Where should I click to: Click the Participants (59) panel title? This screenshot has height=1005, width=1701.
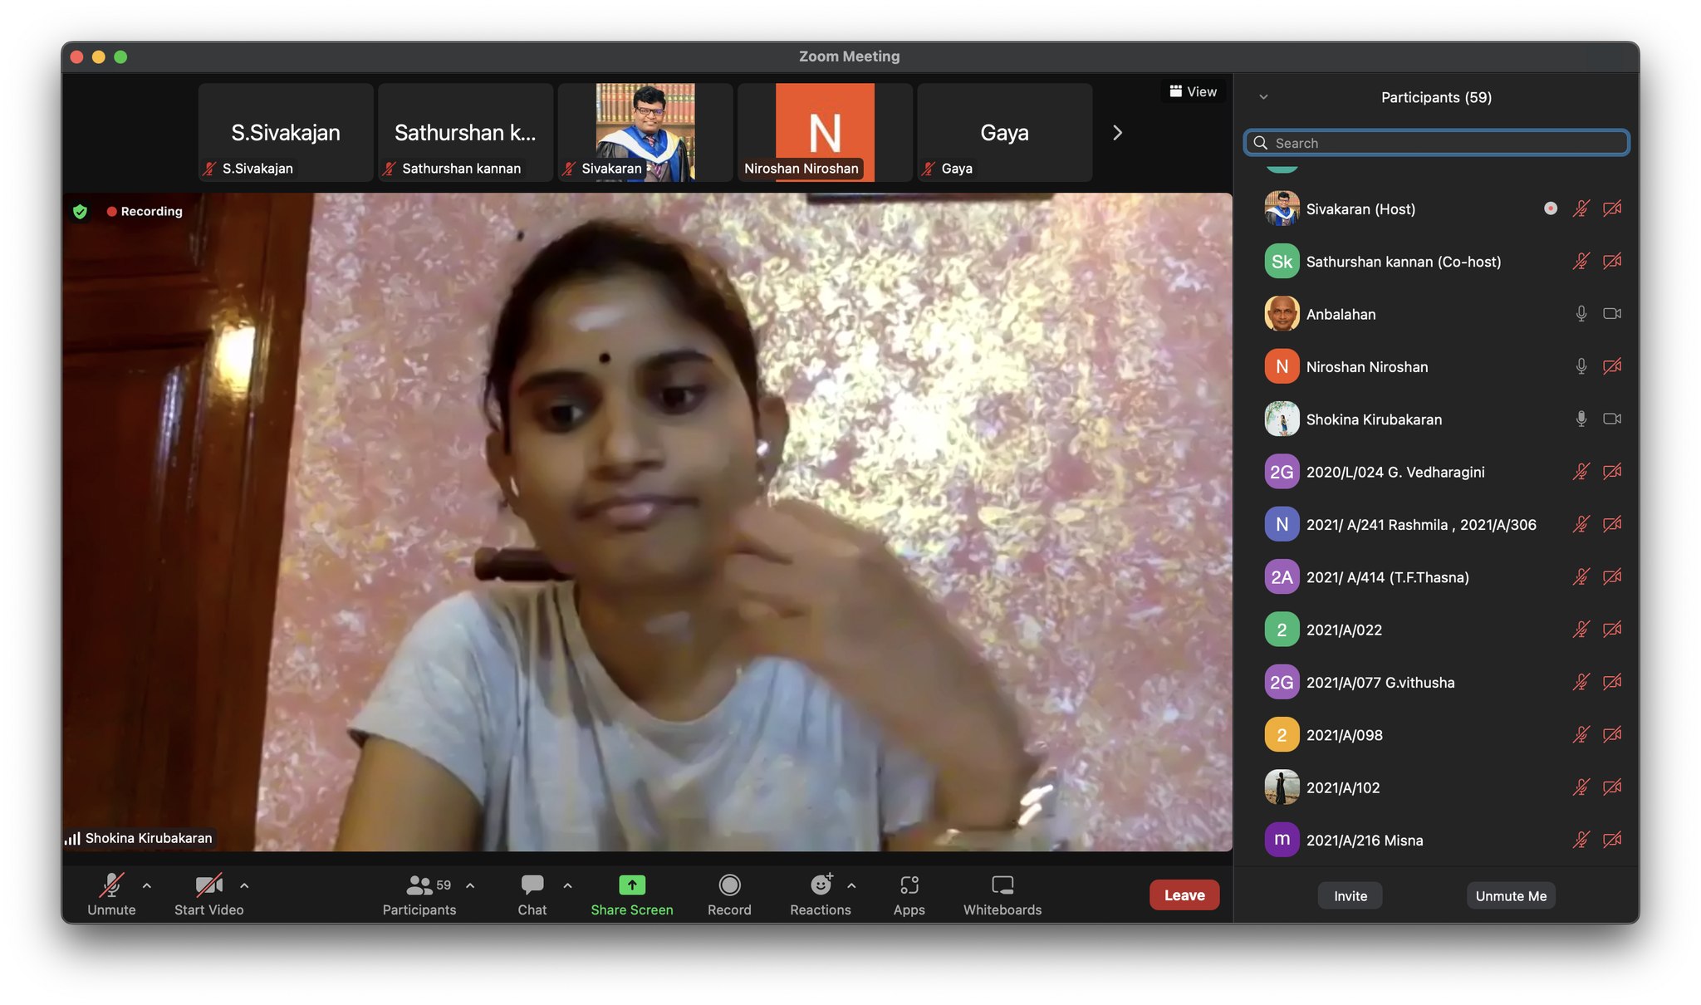pos(1437,97)
